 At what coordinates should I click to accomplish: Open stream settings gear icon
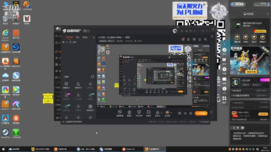[x=191, y=113]
